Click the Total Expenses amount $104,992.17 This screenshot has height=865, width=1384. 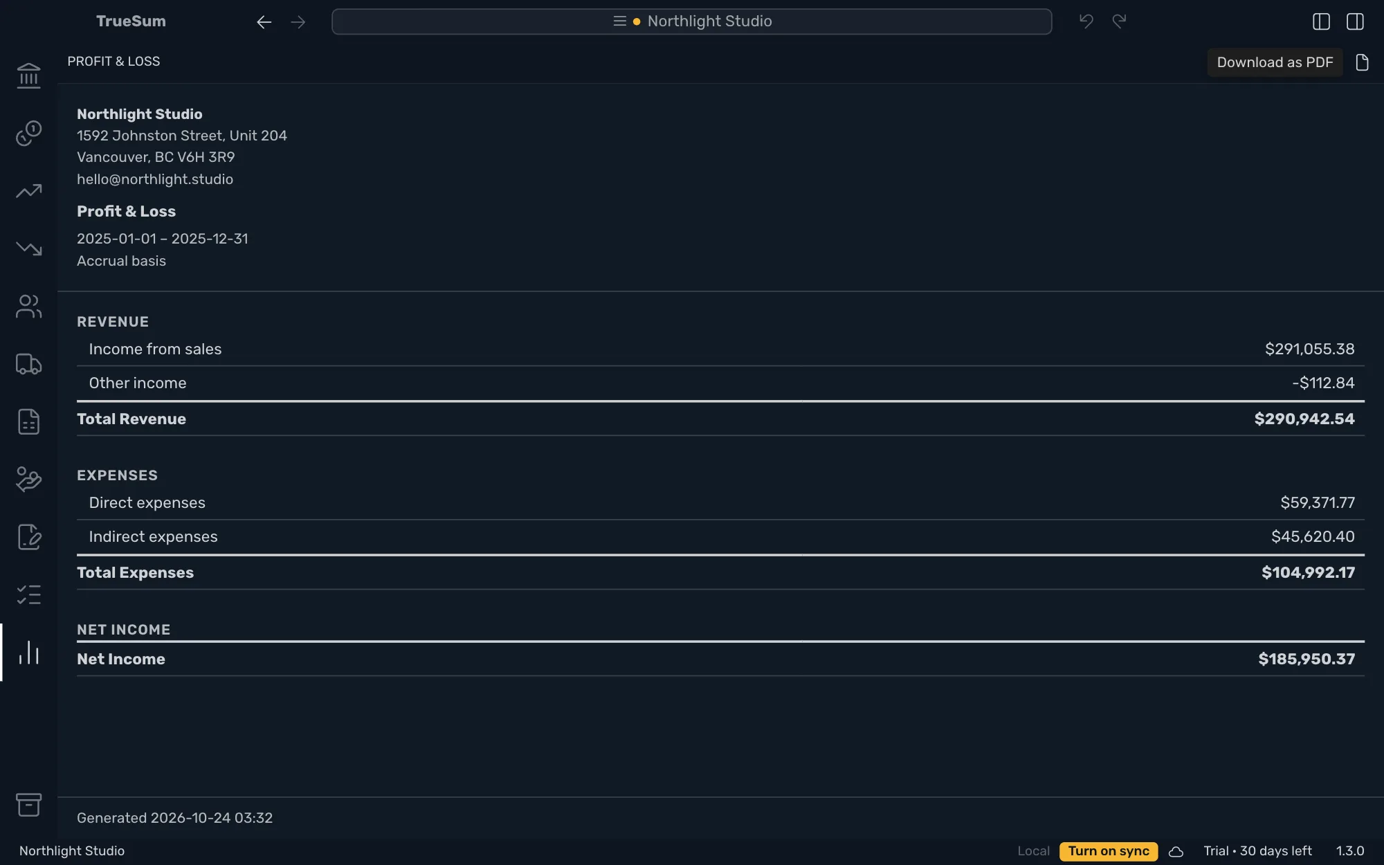click(1308, 573)
